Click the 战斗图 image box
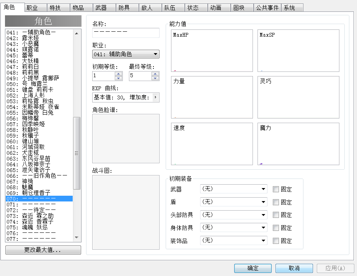Screen dimensions: 357x276 click(126, 212)
